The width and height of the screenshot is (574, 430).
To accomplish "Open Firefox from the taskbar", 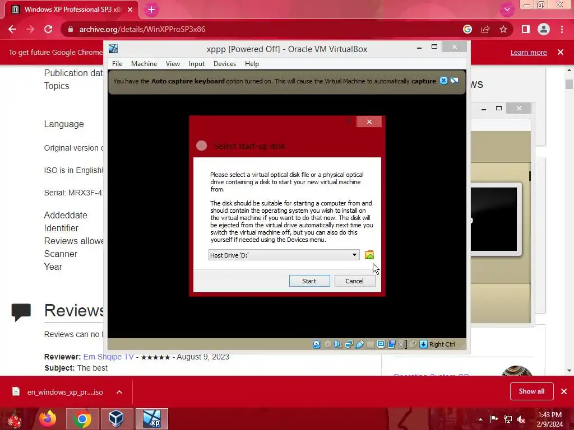I will pos(48,419).
